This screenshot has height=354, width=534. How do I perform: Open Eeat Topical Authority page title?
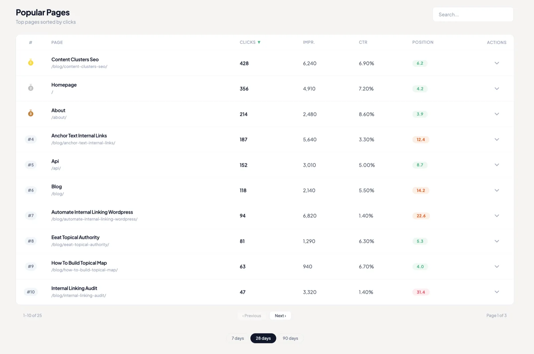(x=75, y=237)
